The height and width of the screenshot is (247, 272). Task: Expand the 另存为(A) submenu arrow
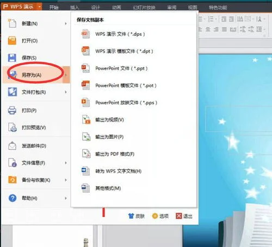(66, 75)
